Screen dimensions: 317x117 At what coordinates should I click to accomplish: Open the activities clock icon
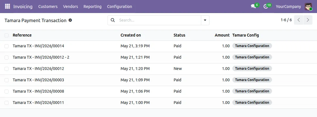266,7
